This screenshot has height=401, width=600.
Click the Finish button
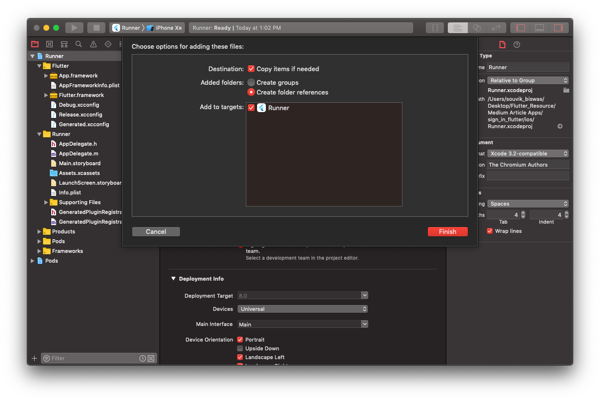(x=447, y=232)
